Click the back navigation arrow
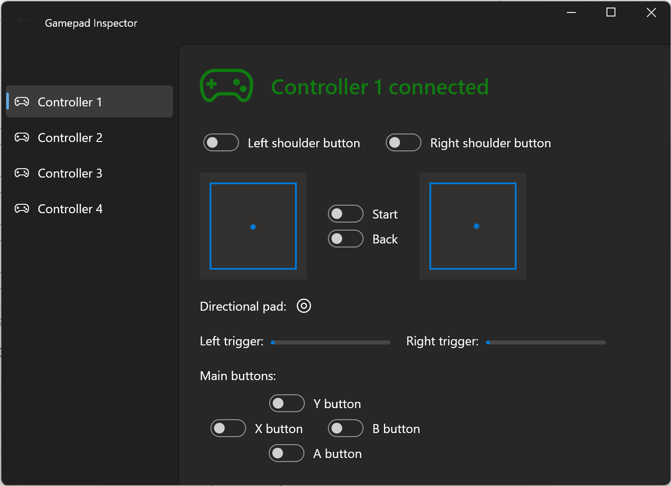Screen dimensions: 671x486 pos(22,20)
